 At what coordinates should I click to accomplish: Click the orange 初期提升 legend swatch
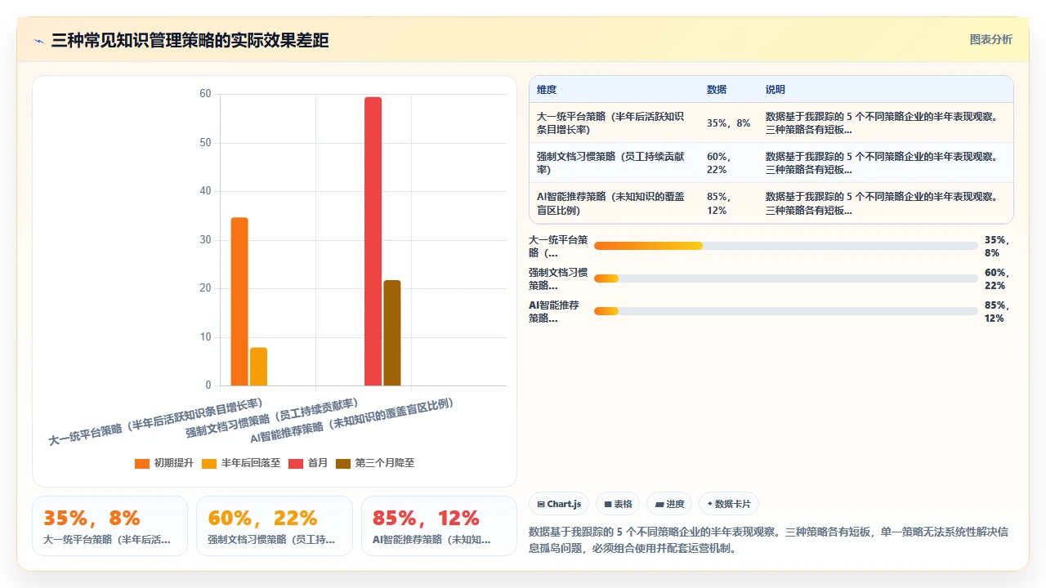[x=142, y=463]
